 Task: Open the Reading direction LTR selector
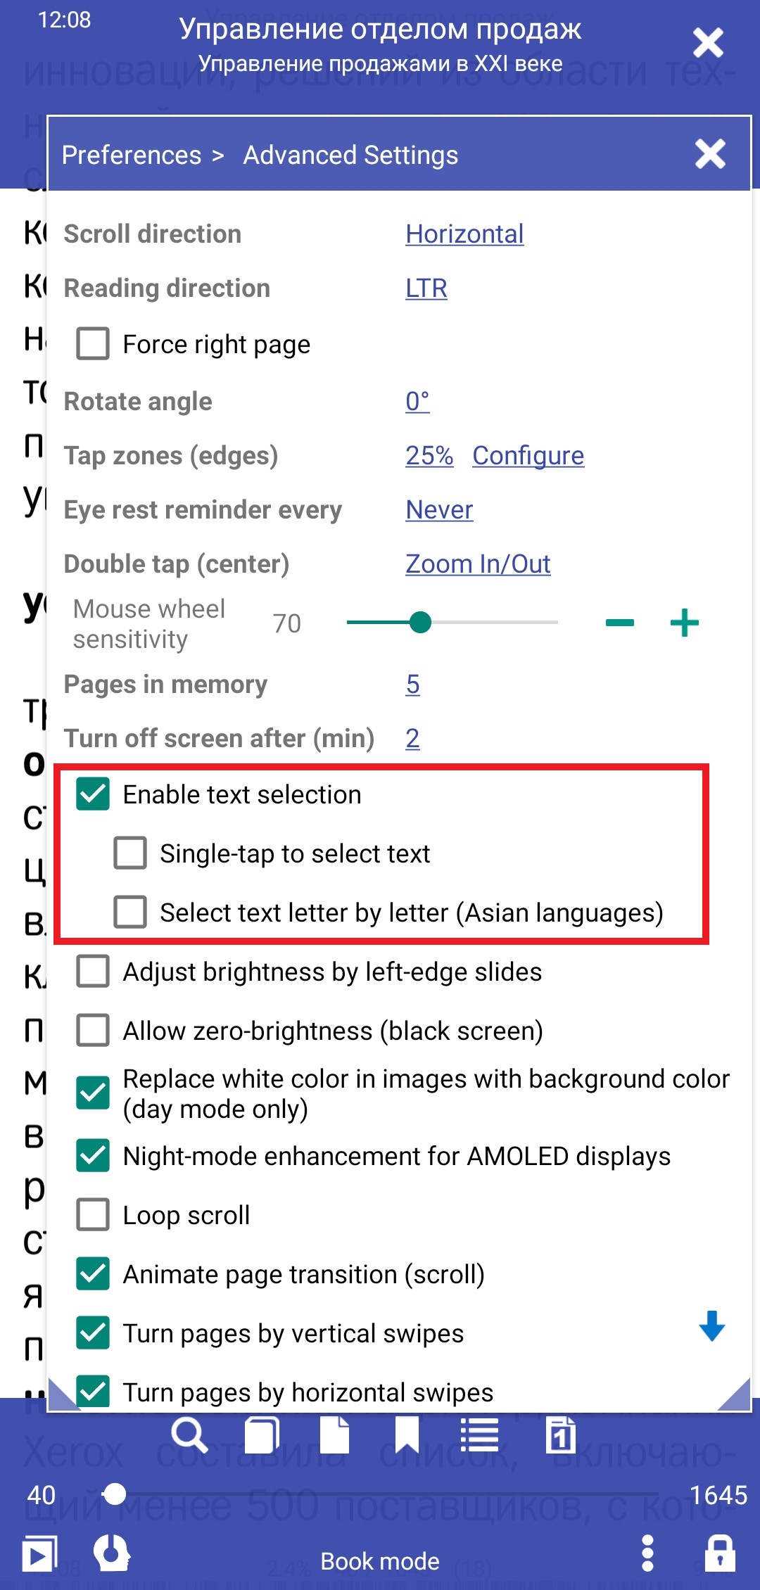coord(426,288)
